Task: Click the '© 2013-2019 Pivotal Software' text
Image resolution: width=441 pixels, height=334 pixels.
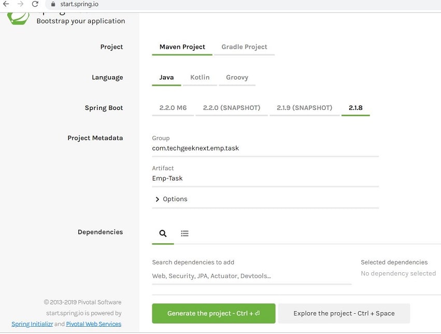Action: click(83, 302)
